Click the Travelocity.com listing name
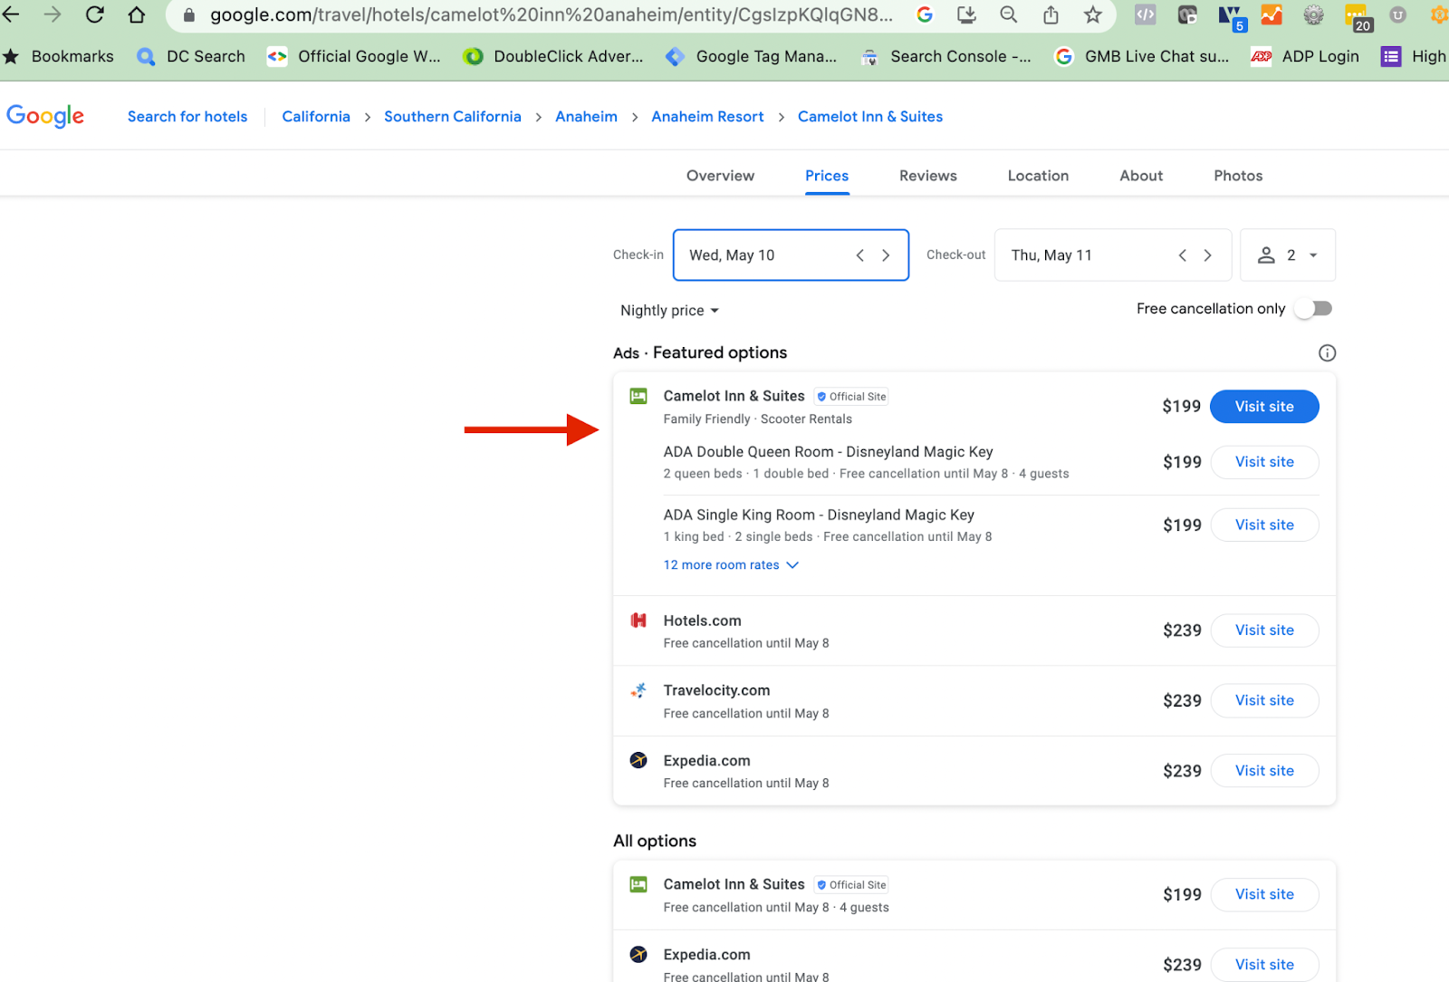1449x982 pixels. pos(716,690)
